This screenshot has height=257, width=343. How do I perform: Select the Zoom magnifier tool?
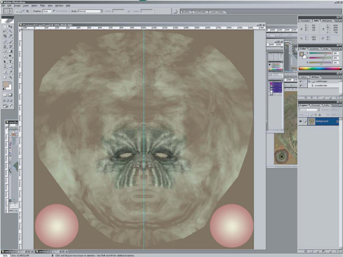[x=11, y=77]
